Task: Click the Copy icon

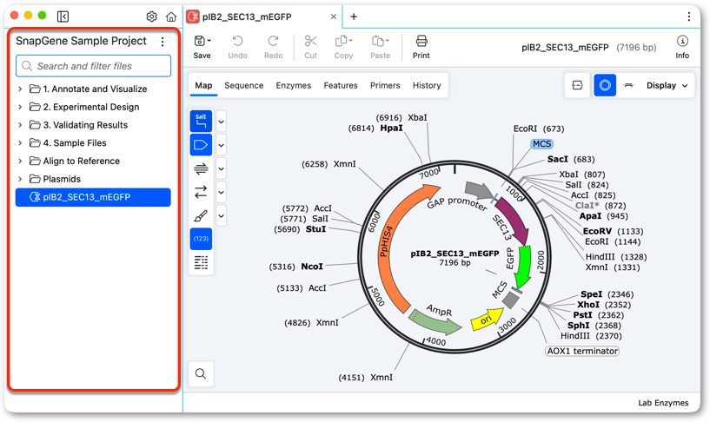Action: pyautogui.click(x=343, y=42)
